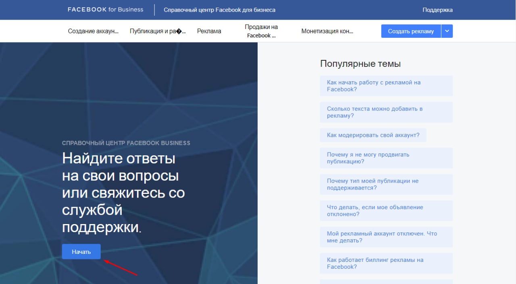Open the Продажи на Facebook menu

(x=261, y=31)
